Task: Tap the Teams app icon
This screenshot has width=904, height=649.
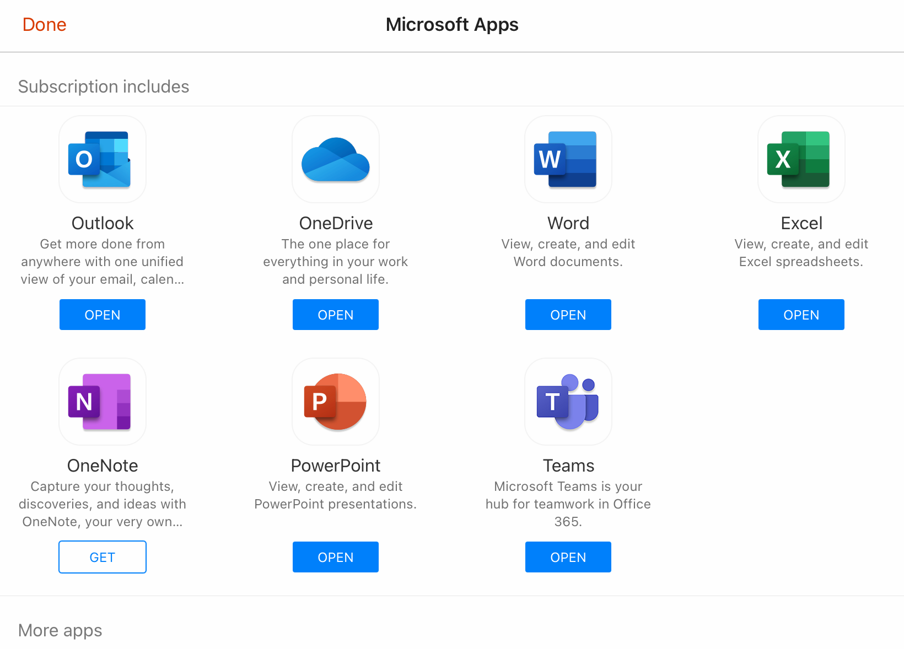Action: point(568,402)
